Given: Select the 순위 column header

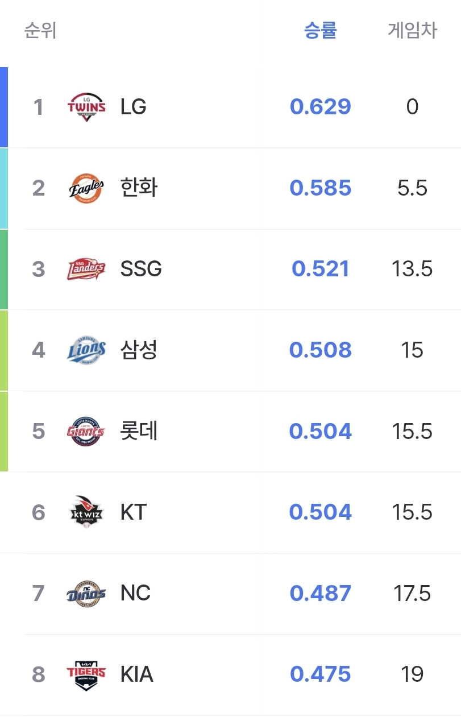Looking at the screenshot, I should click(40, 30).
